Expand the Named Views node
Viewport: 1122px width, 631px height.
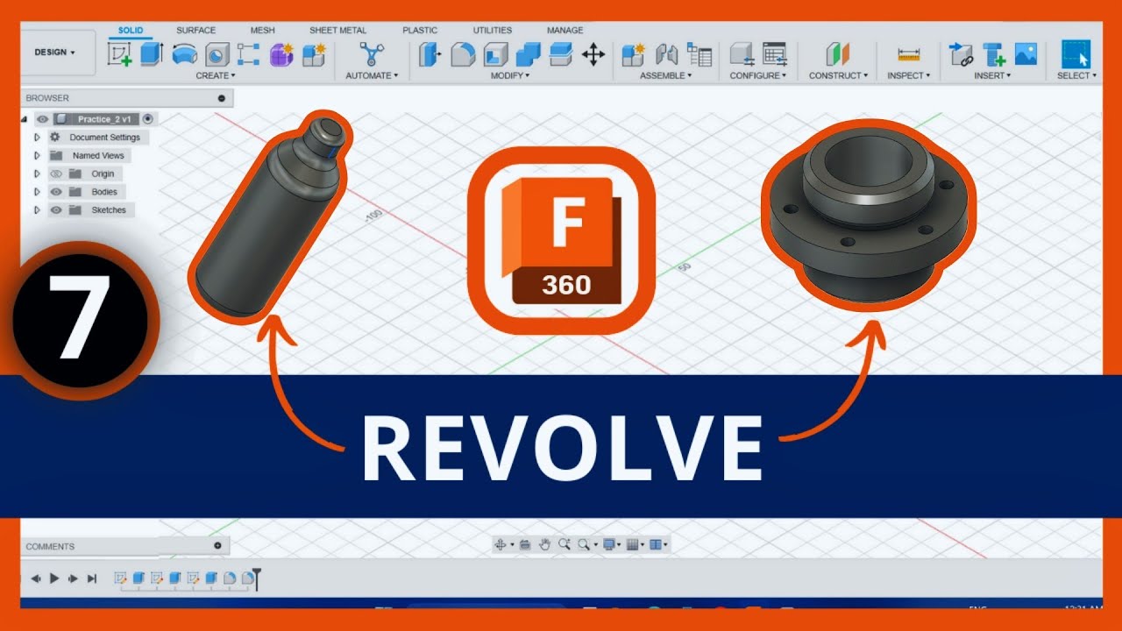[x=37, y=156]
